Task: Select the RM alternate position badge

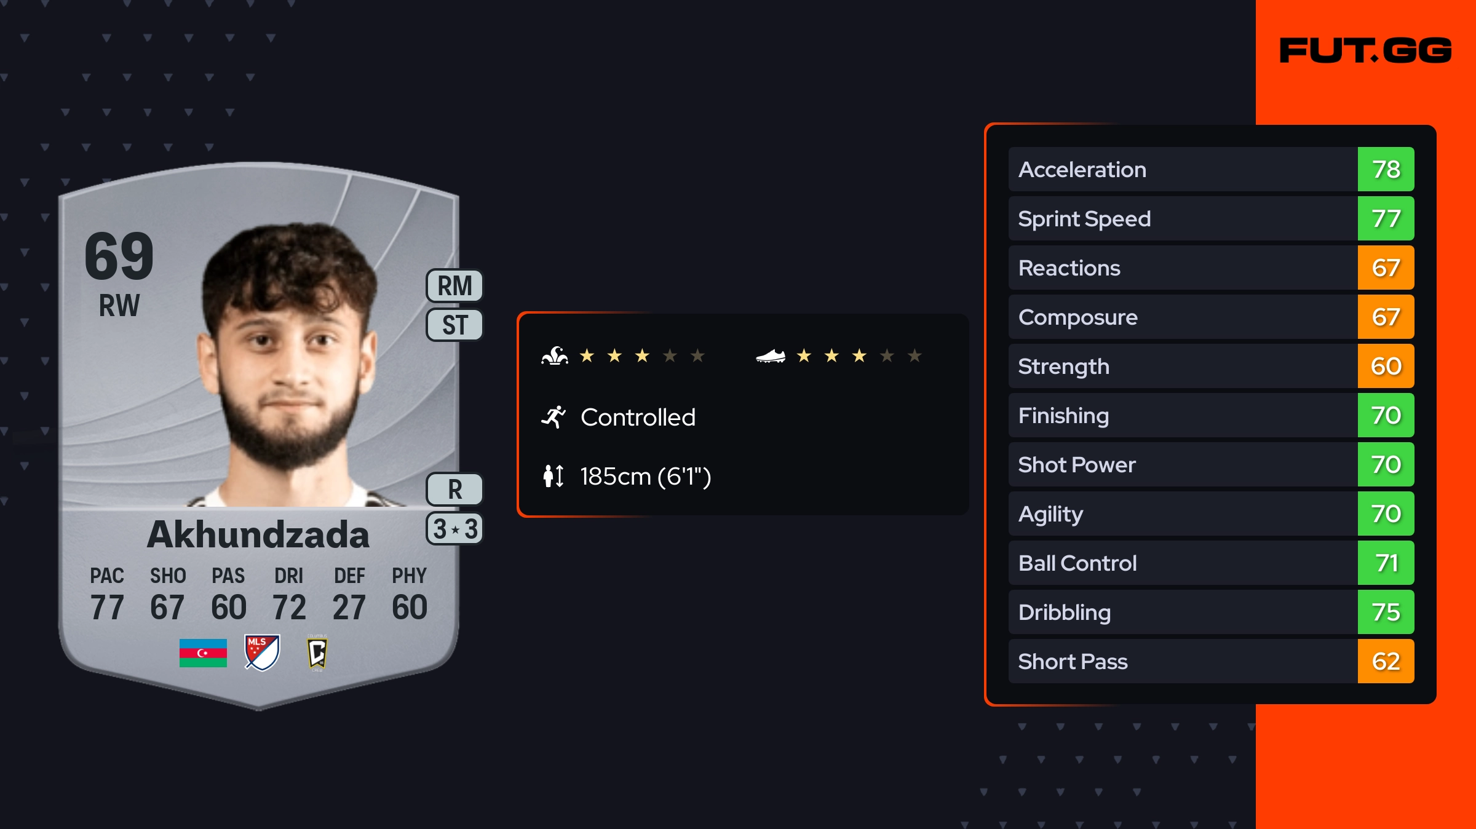Action: click(x=454, y=286)
